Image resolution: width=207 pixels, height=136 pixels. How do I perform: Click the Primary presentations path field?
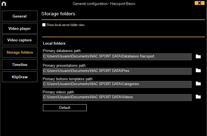pyautogui.click(x=117, y=71)
